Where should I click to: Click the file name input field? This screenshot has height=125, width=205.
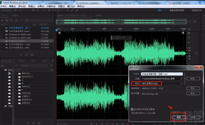[162, 74]
